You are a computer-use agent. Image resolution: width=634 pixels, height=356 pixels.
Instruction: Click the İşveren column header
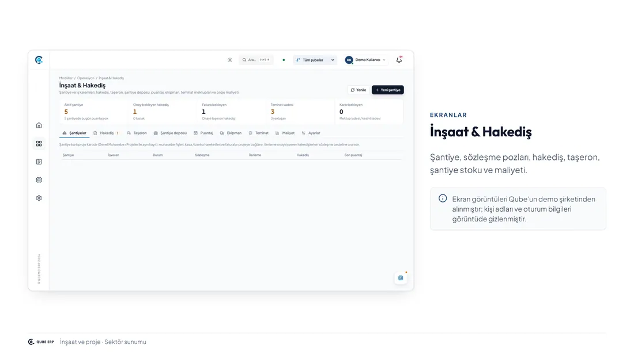[114, 155]
